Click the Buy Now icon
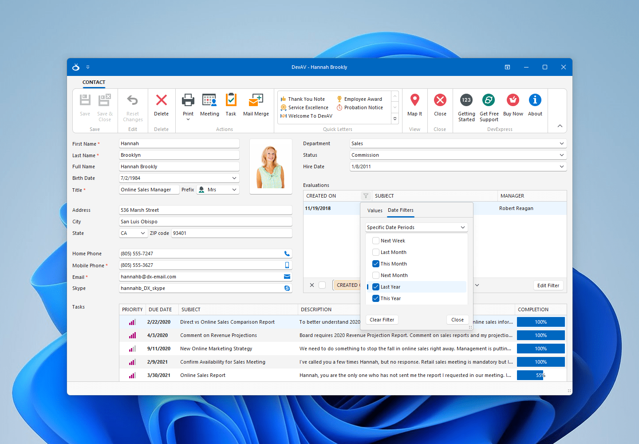The image size is (639, 444). (x=513, y=100)
